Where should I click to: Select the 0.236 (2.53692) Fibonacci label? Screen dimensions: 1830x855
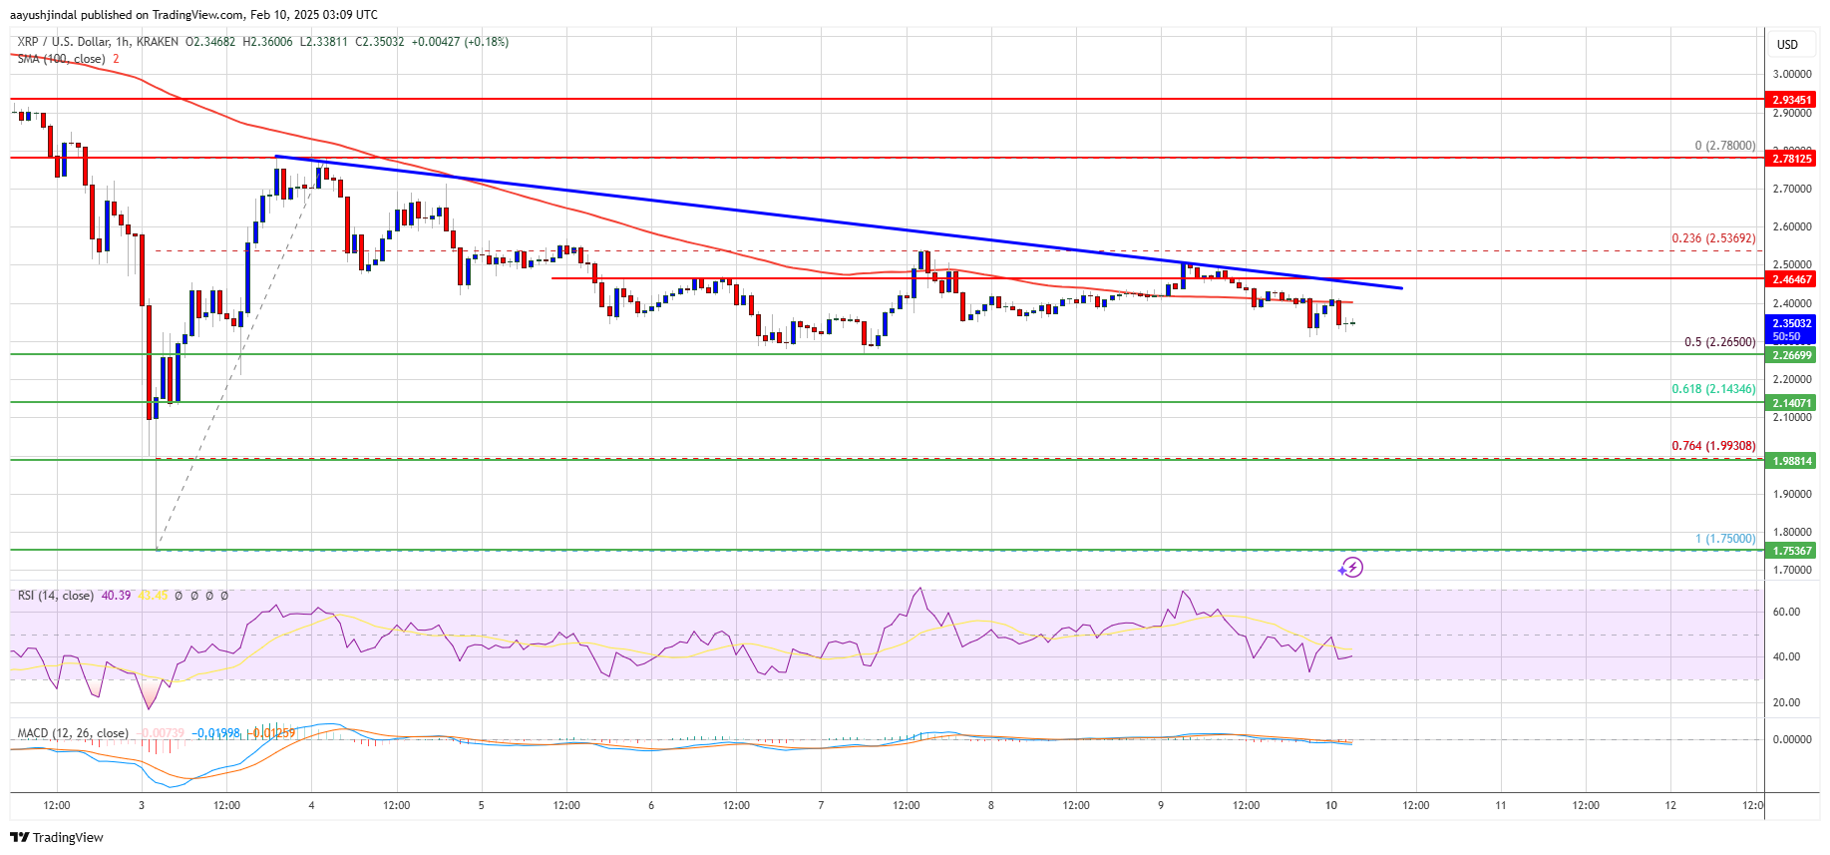point(1713,238)
